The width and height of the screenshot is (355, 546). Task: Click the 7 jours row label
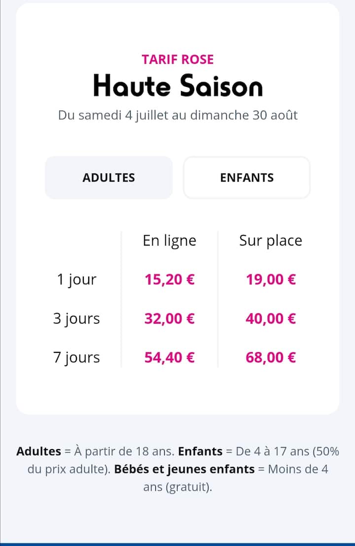(76, 358)
